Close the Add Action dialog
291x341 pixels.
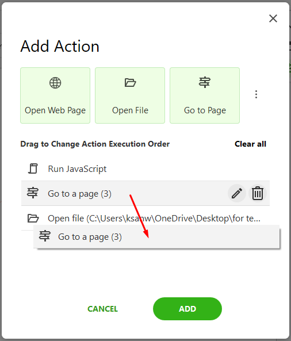tap(273, 18)
